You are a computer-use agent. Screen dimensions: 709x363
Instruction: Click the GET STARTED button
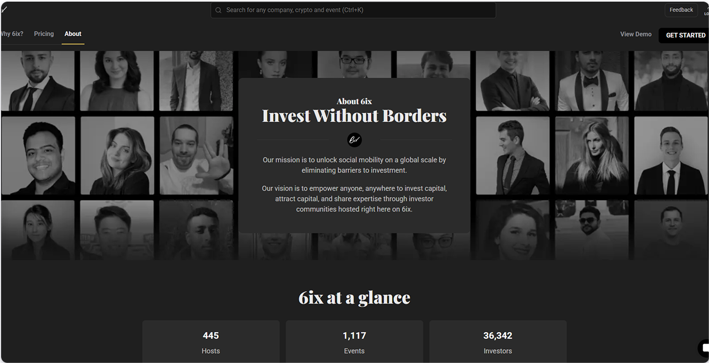pos(685,35)
